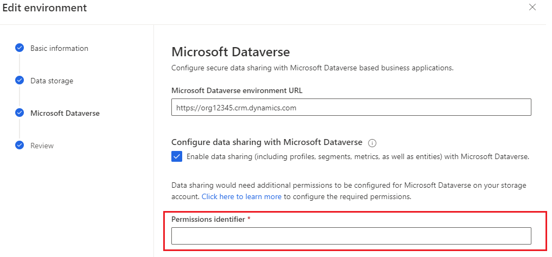552x257 pixels.
Task: Close the Edit environment panel
Action: point(532,8)
